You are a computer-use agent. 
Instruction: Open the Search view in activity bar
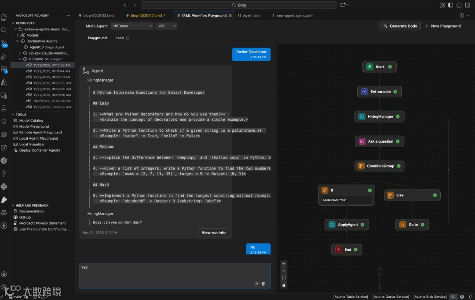pyautogui.click(x=4, y=30)
